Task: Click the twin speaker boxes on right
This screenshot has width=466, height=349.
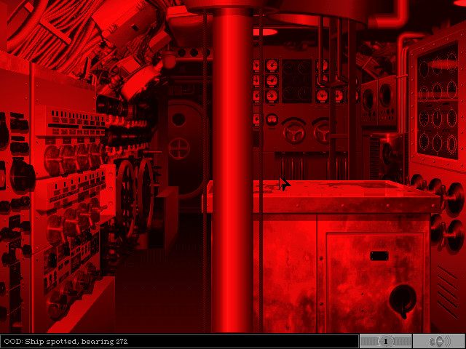Action: pyautogui.click(x=379, y=100)
